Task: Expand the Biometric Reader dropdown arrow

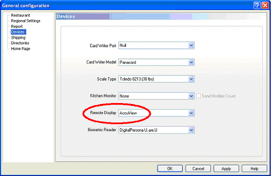Action: 191,130
